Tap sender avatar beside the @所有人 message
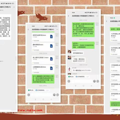Viewport: 120px width, 120px height. 97,43
